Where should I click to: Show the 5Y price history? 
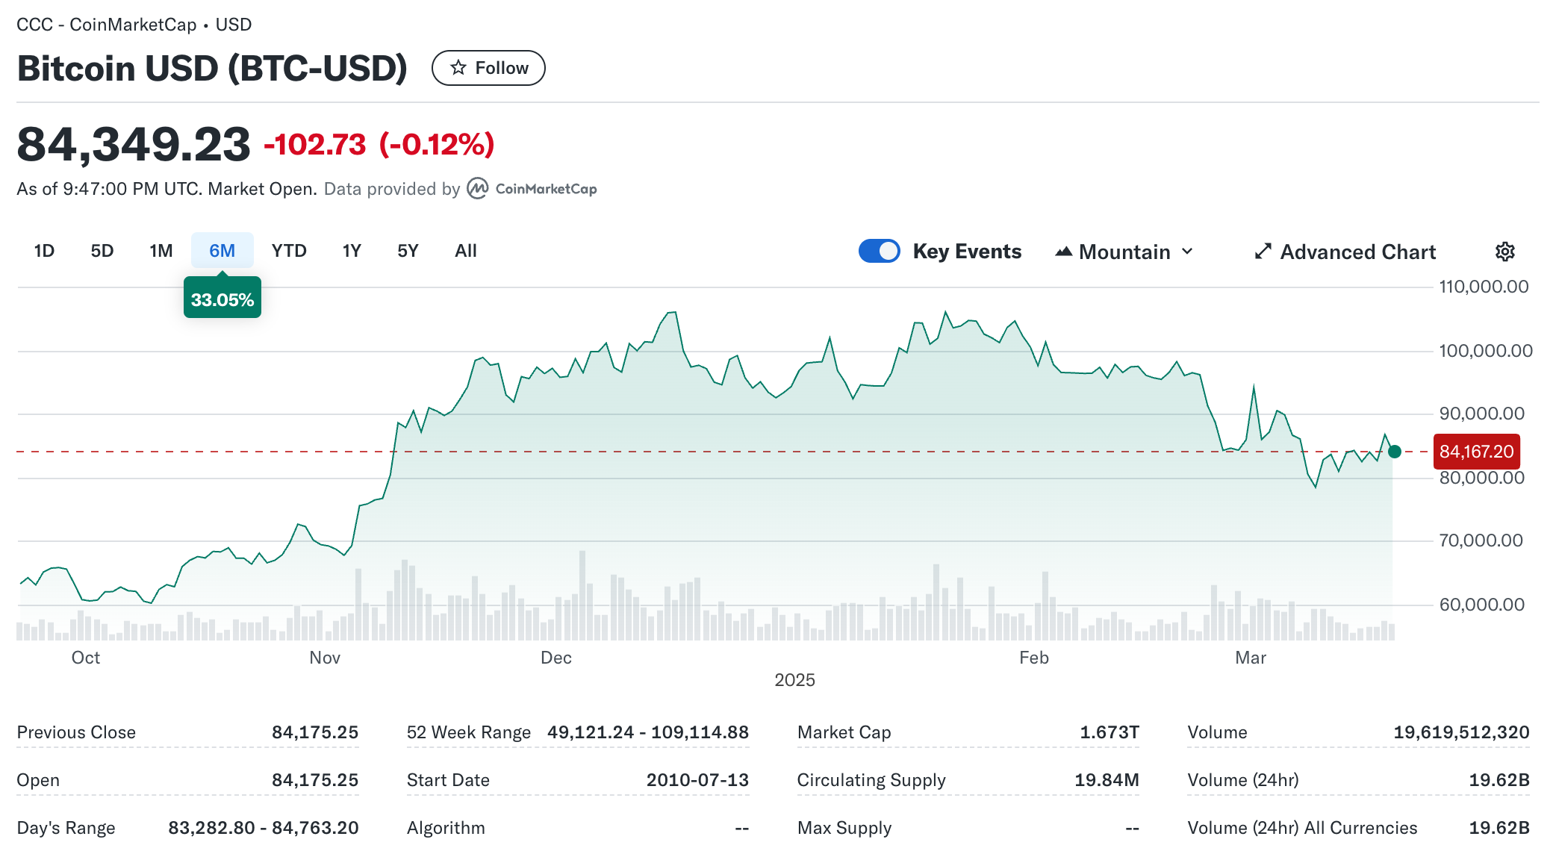point(408,251)
